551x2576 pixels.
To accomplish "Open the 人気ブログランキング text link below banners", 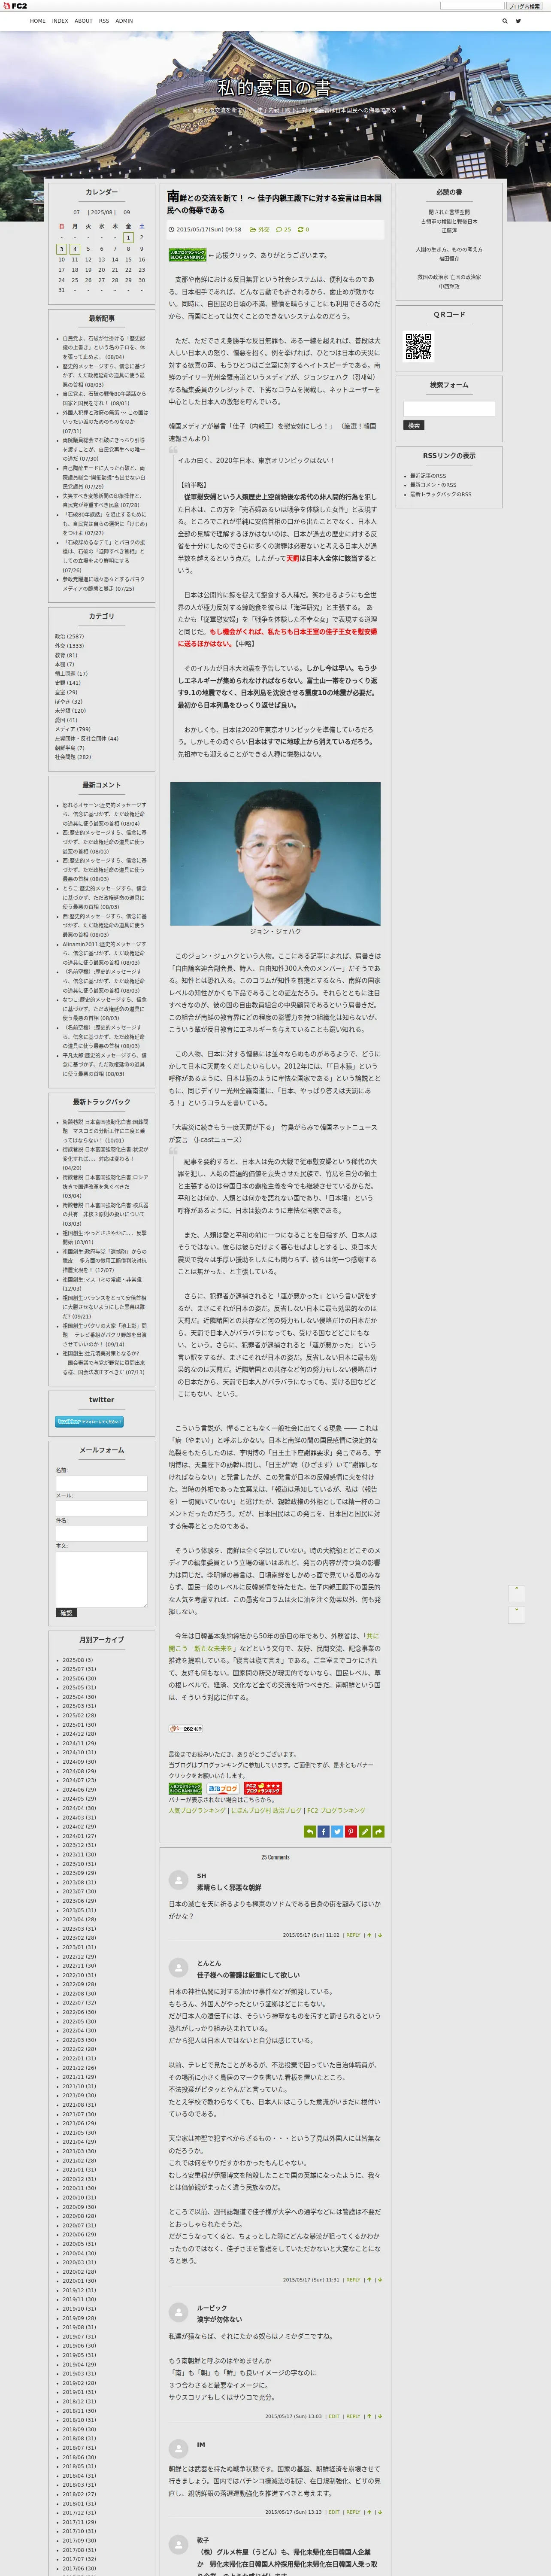I will [197, 1810].
